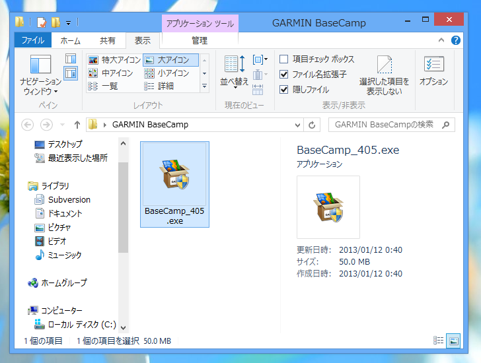This screenshot has width=481, height=363.
Task: Collapse the ribbon with chevron
Action: coord(441,40)
